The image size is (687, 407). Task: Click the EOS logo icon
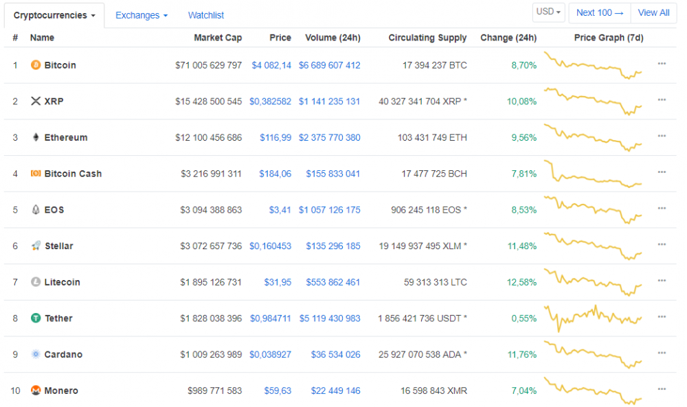(x=36, y=209)
